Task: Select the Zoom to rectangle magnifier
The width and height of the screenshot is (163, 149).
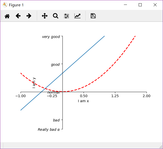Action: (56, 16)
